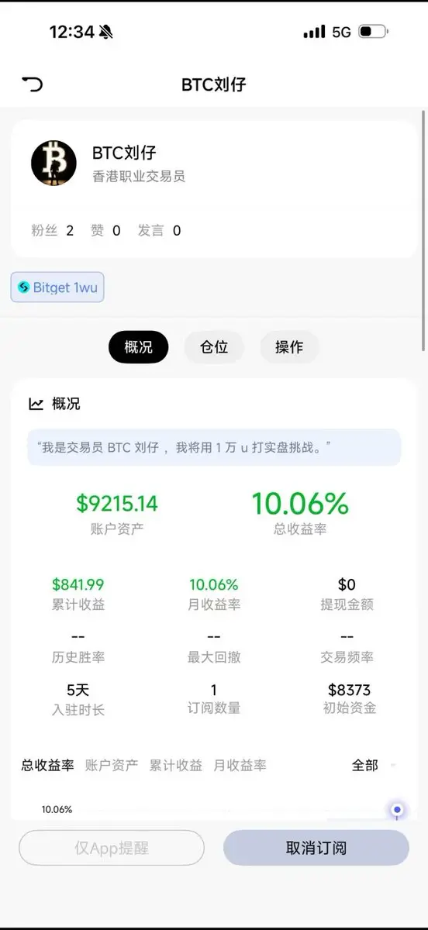View the 粉丝 2 followers count

tap(53, 230)
